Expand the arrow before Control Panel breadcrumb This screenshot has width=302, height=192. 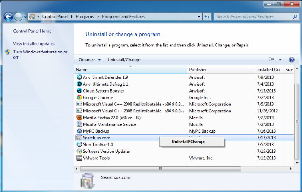pyautogui.click(x=38, y=17)
